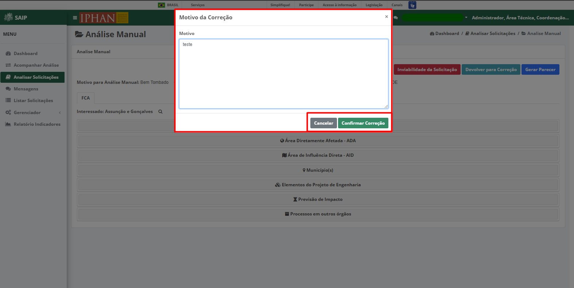574x288 pixels.
Task: Click BRASIL flag link in top bar
Action: 168,5
